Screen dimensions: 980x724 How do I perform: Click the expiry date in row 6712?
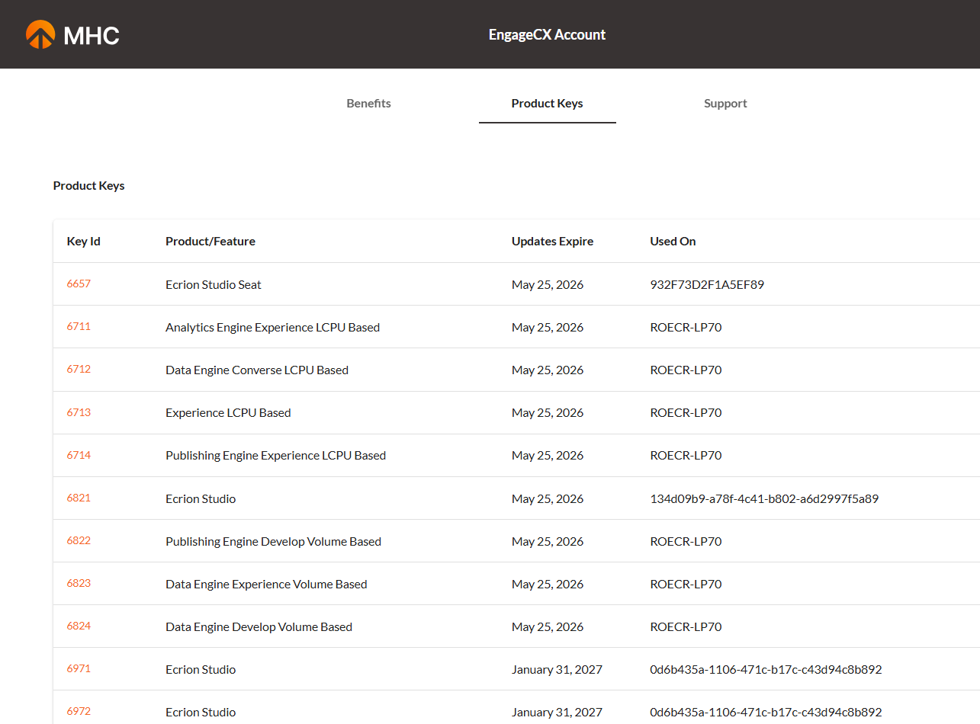point(548,370)
